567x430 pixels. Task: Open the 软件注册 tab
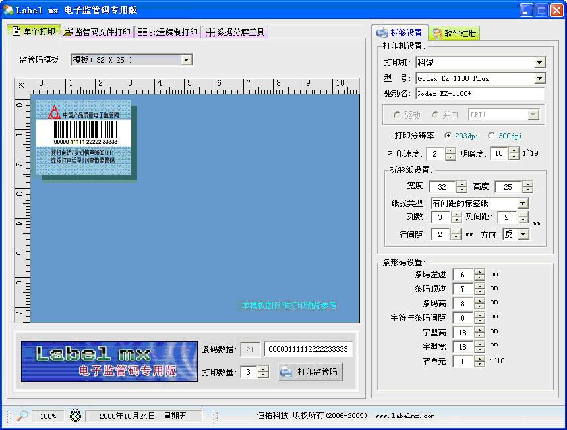pos(454,33)
